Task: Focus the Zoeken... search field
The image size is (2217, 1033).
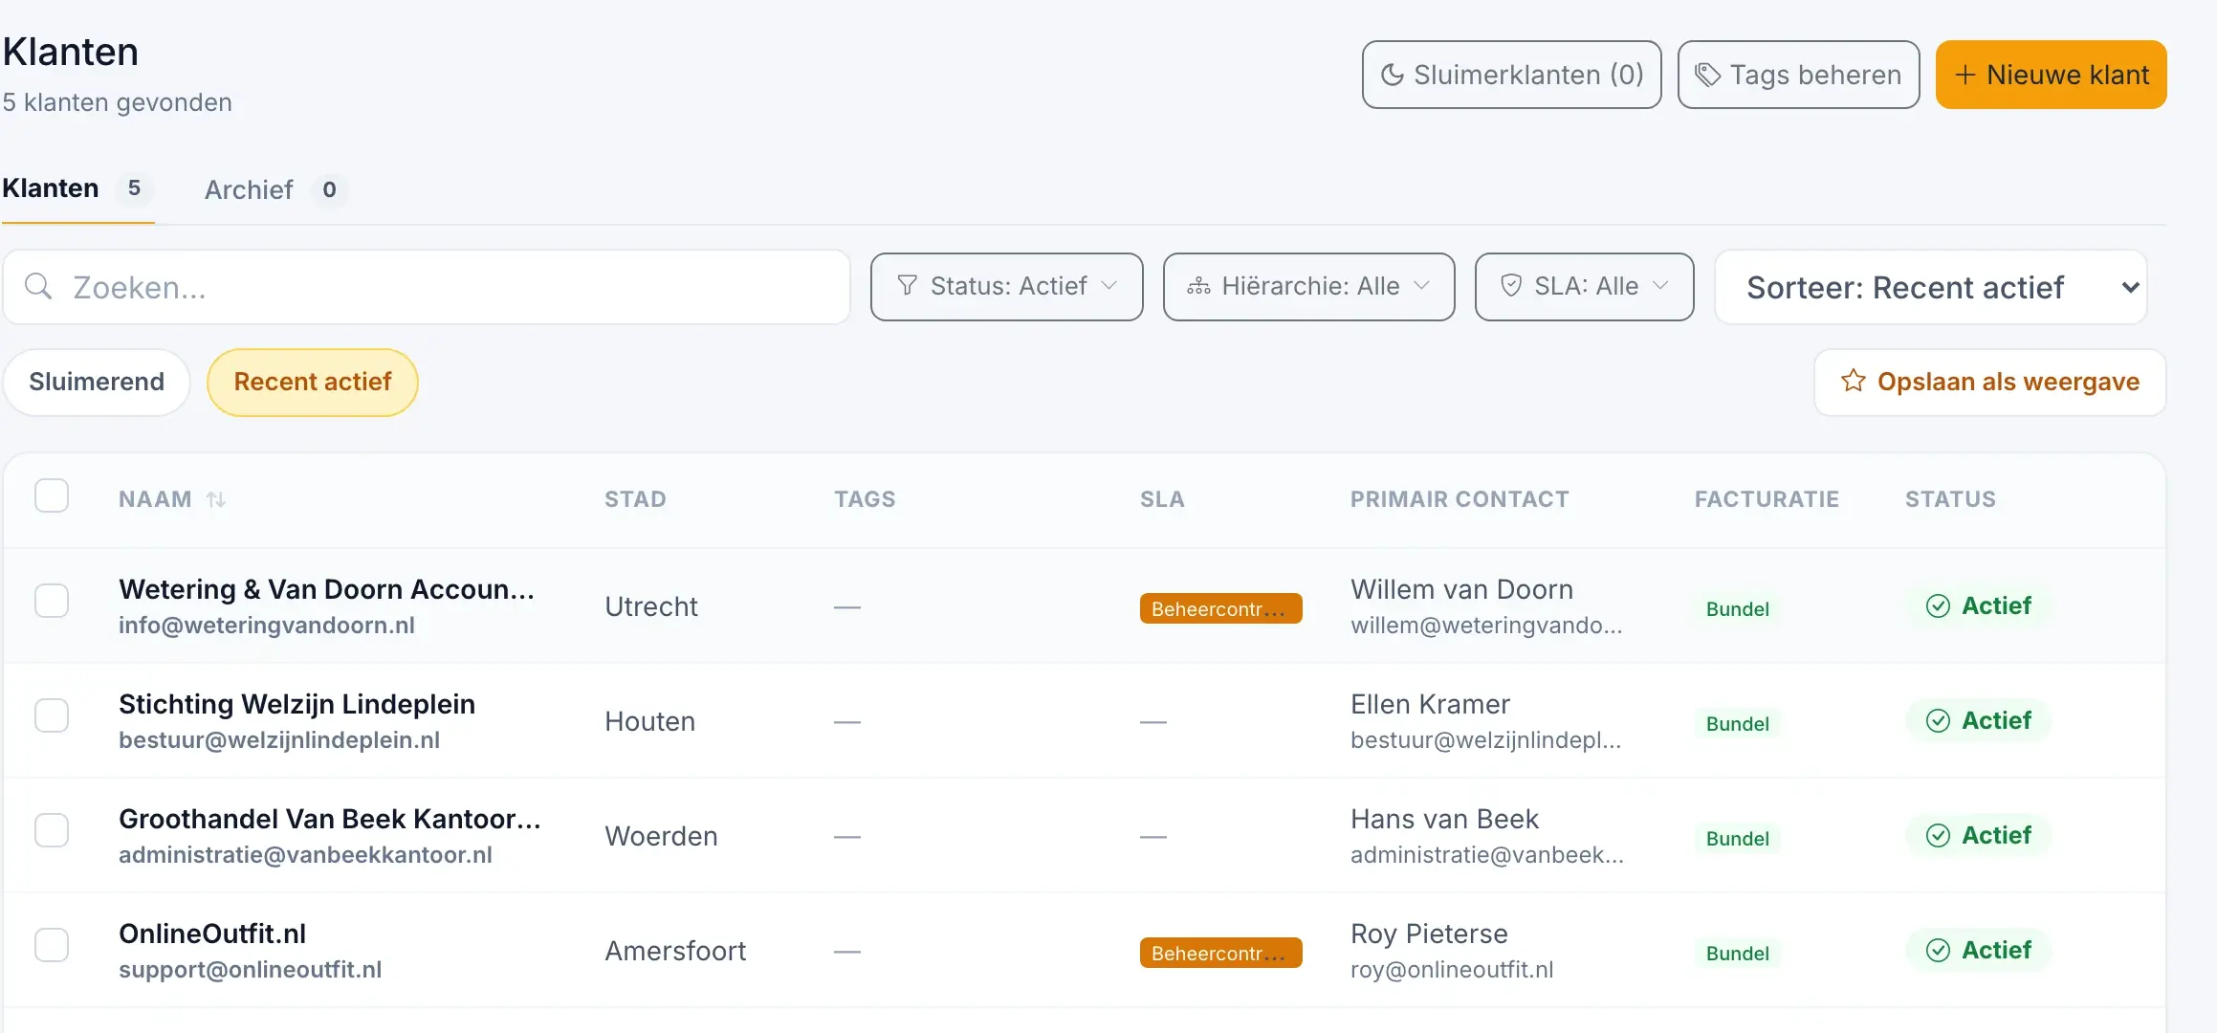Action: coord(427,287)
